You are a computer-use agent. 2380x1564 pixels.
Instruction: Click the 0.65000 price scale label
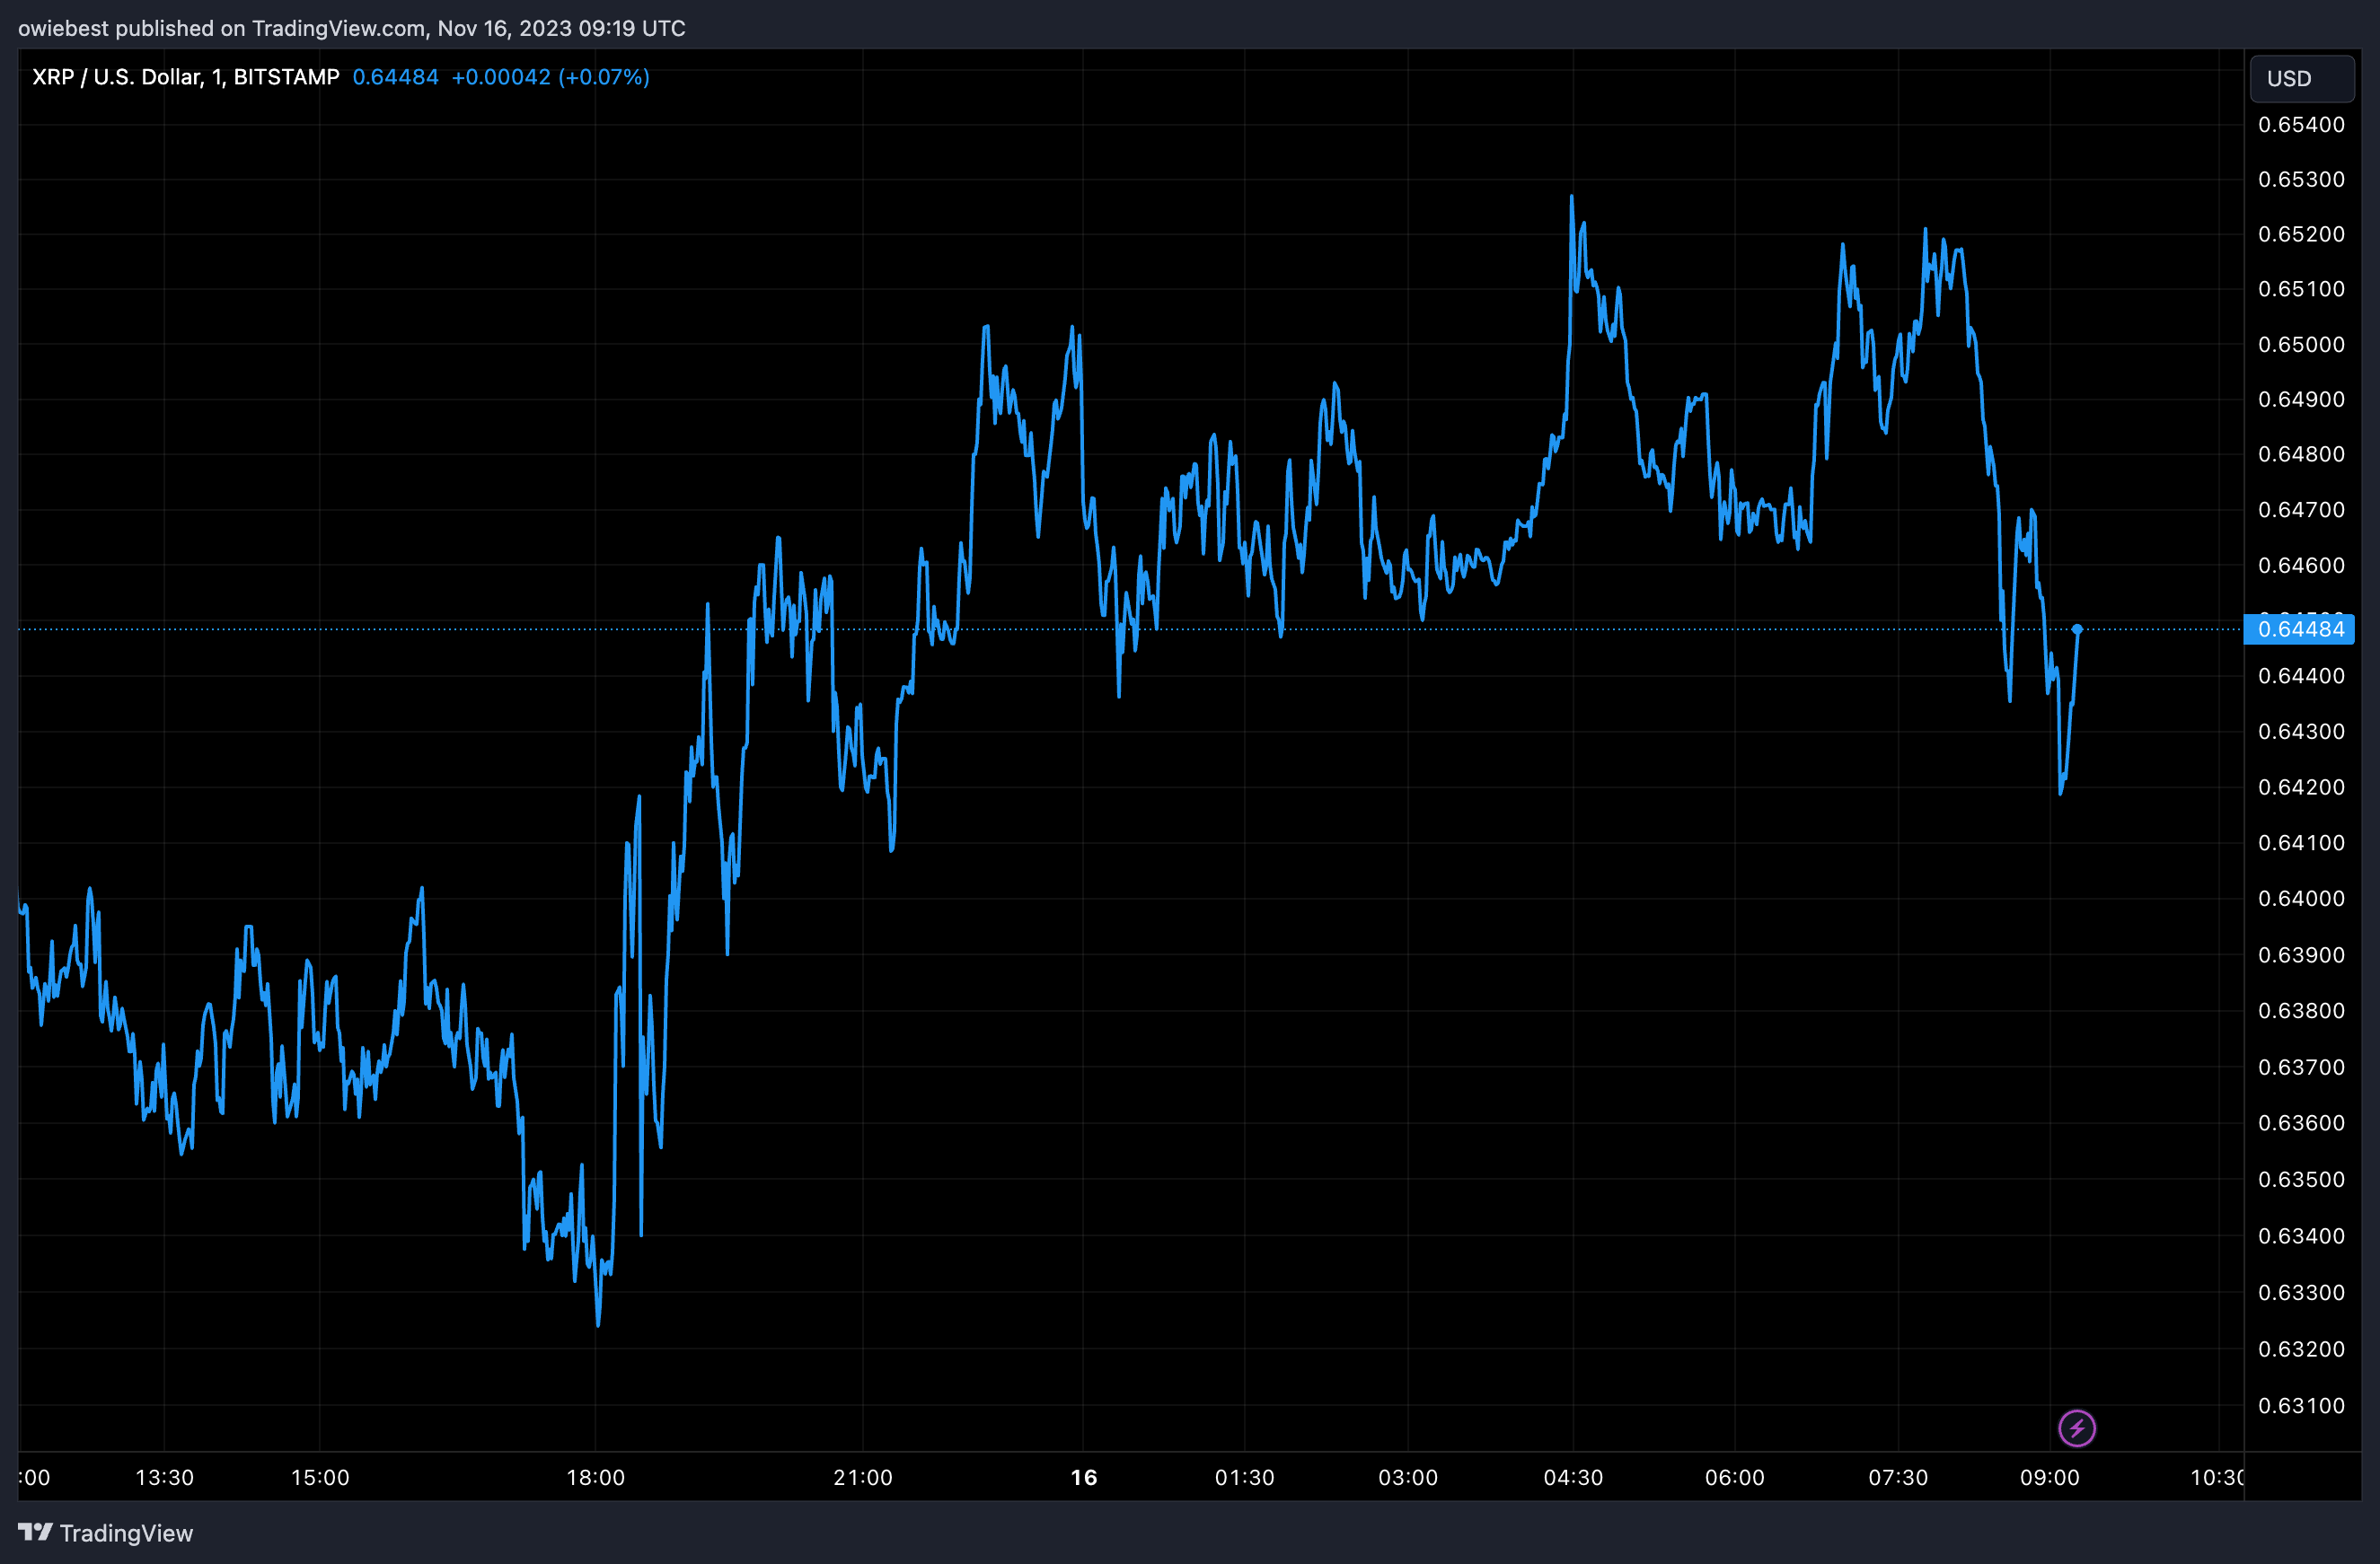click(2300, 345)
